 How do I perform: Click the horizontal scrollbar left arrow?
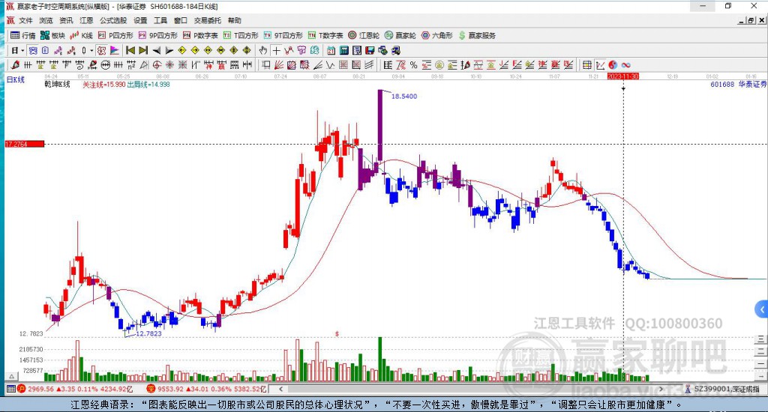280,389
